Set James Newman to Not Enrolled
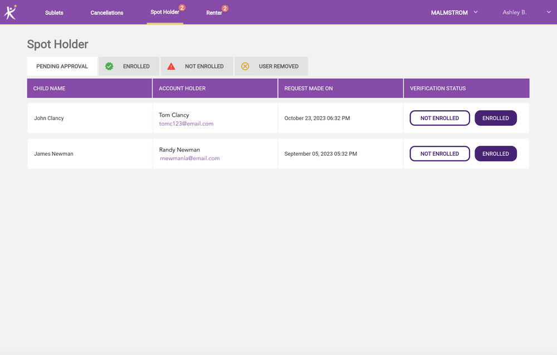 [x=439, y=154]
